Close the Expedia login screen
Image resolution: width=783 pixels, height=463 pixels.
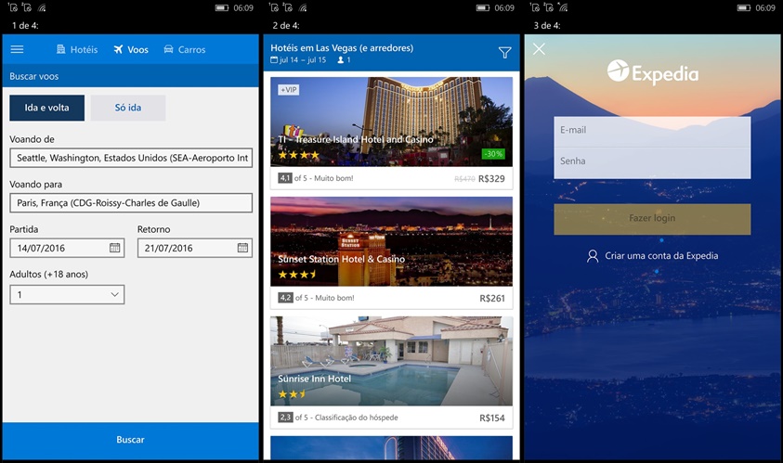tap(539, 49)
